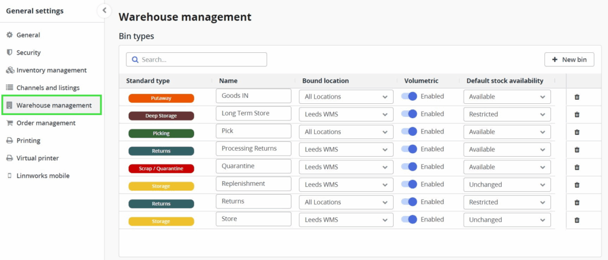The width and height of the screenshot is (608, 260).
Task: Sort by Bound location column header
Action: [x=325, y=81]
